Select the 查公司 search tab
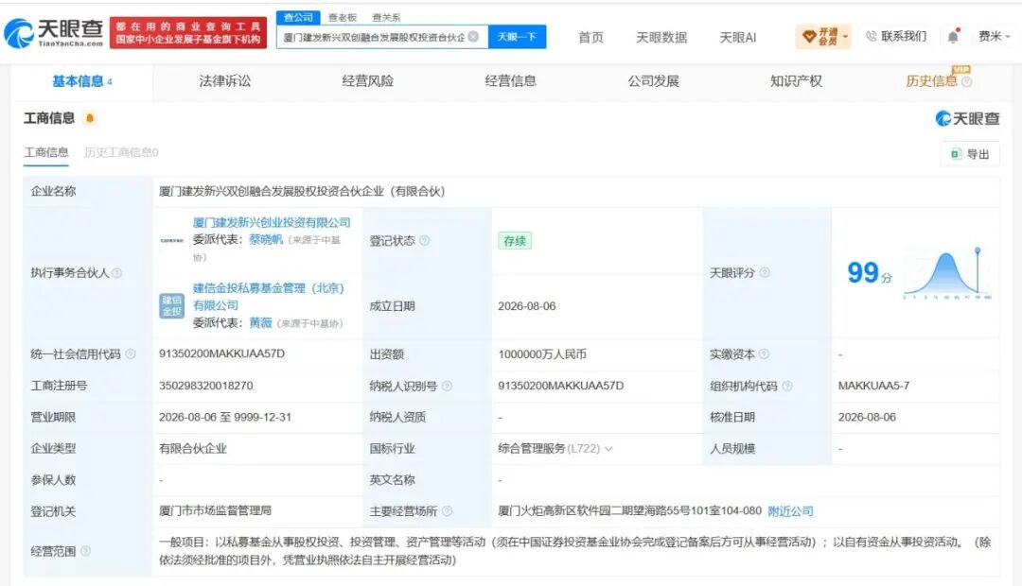The image size is (1022, 586). pyautogui.click(x=298, y=18)
